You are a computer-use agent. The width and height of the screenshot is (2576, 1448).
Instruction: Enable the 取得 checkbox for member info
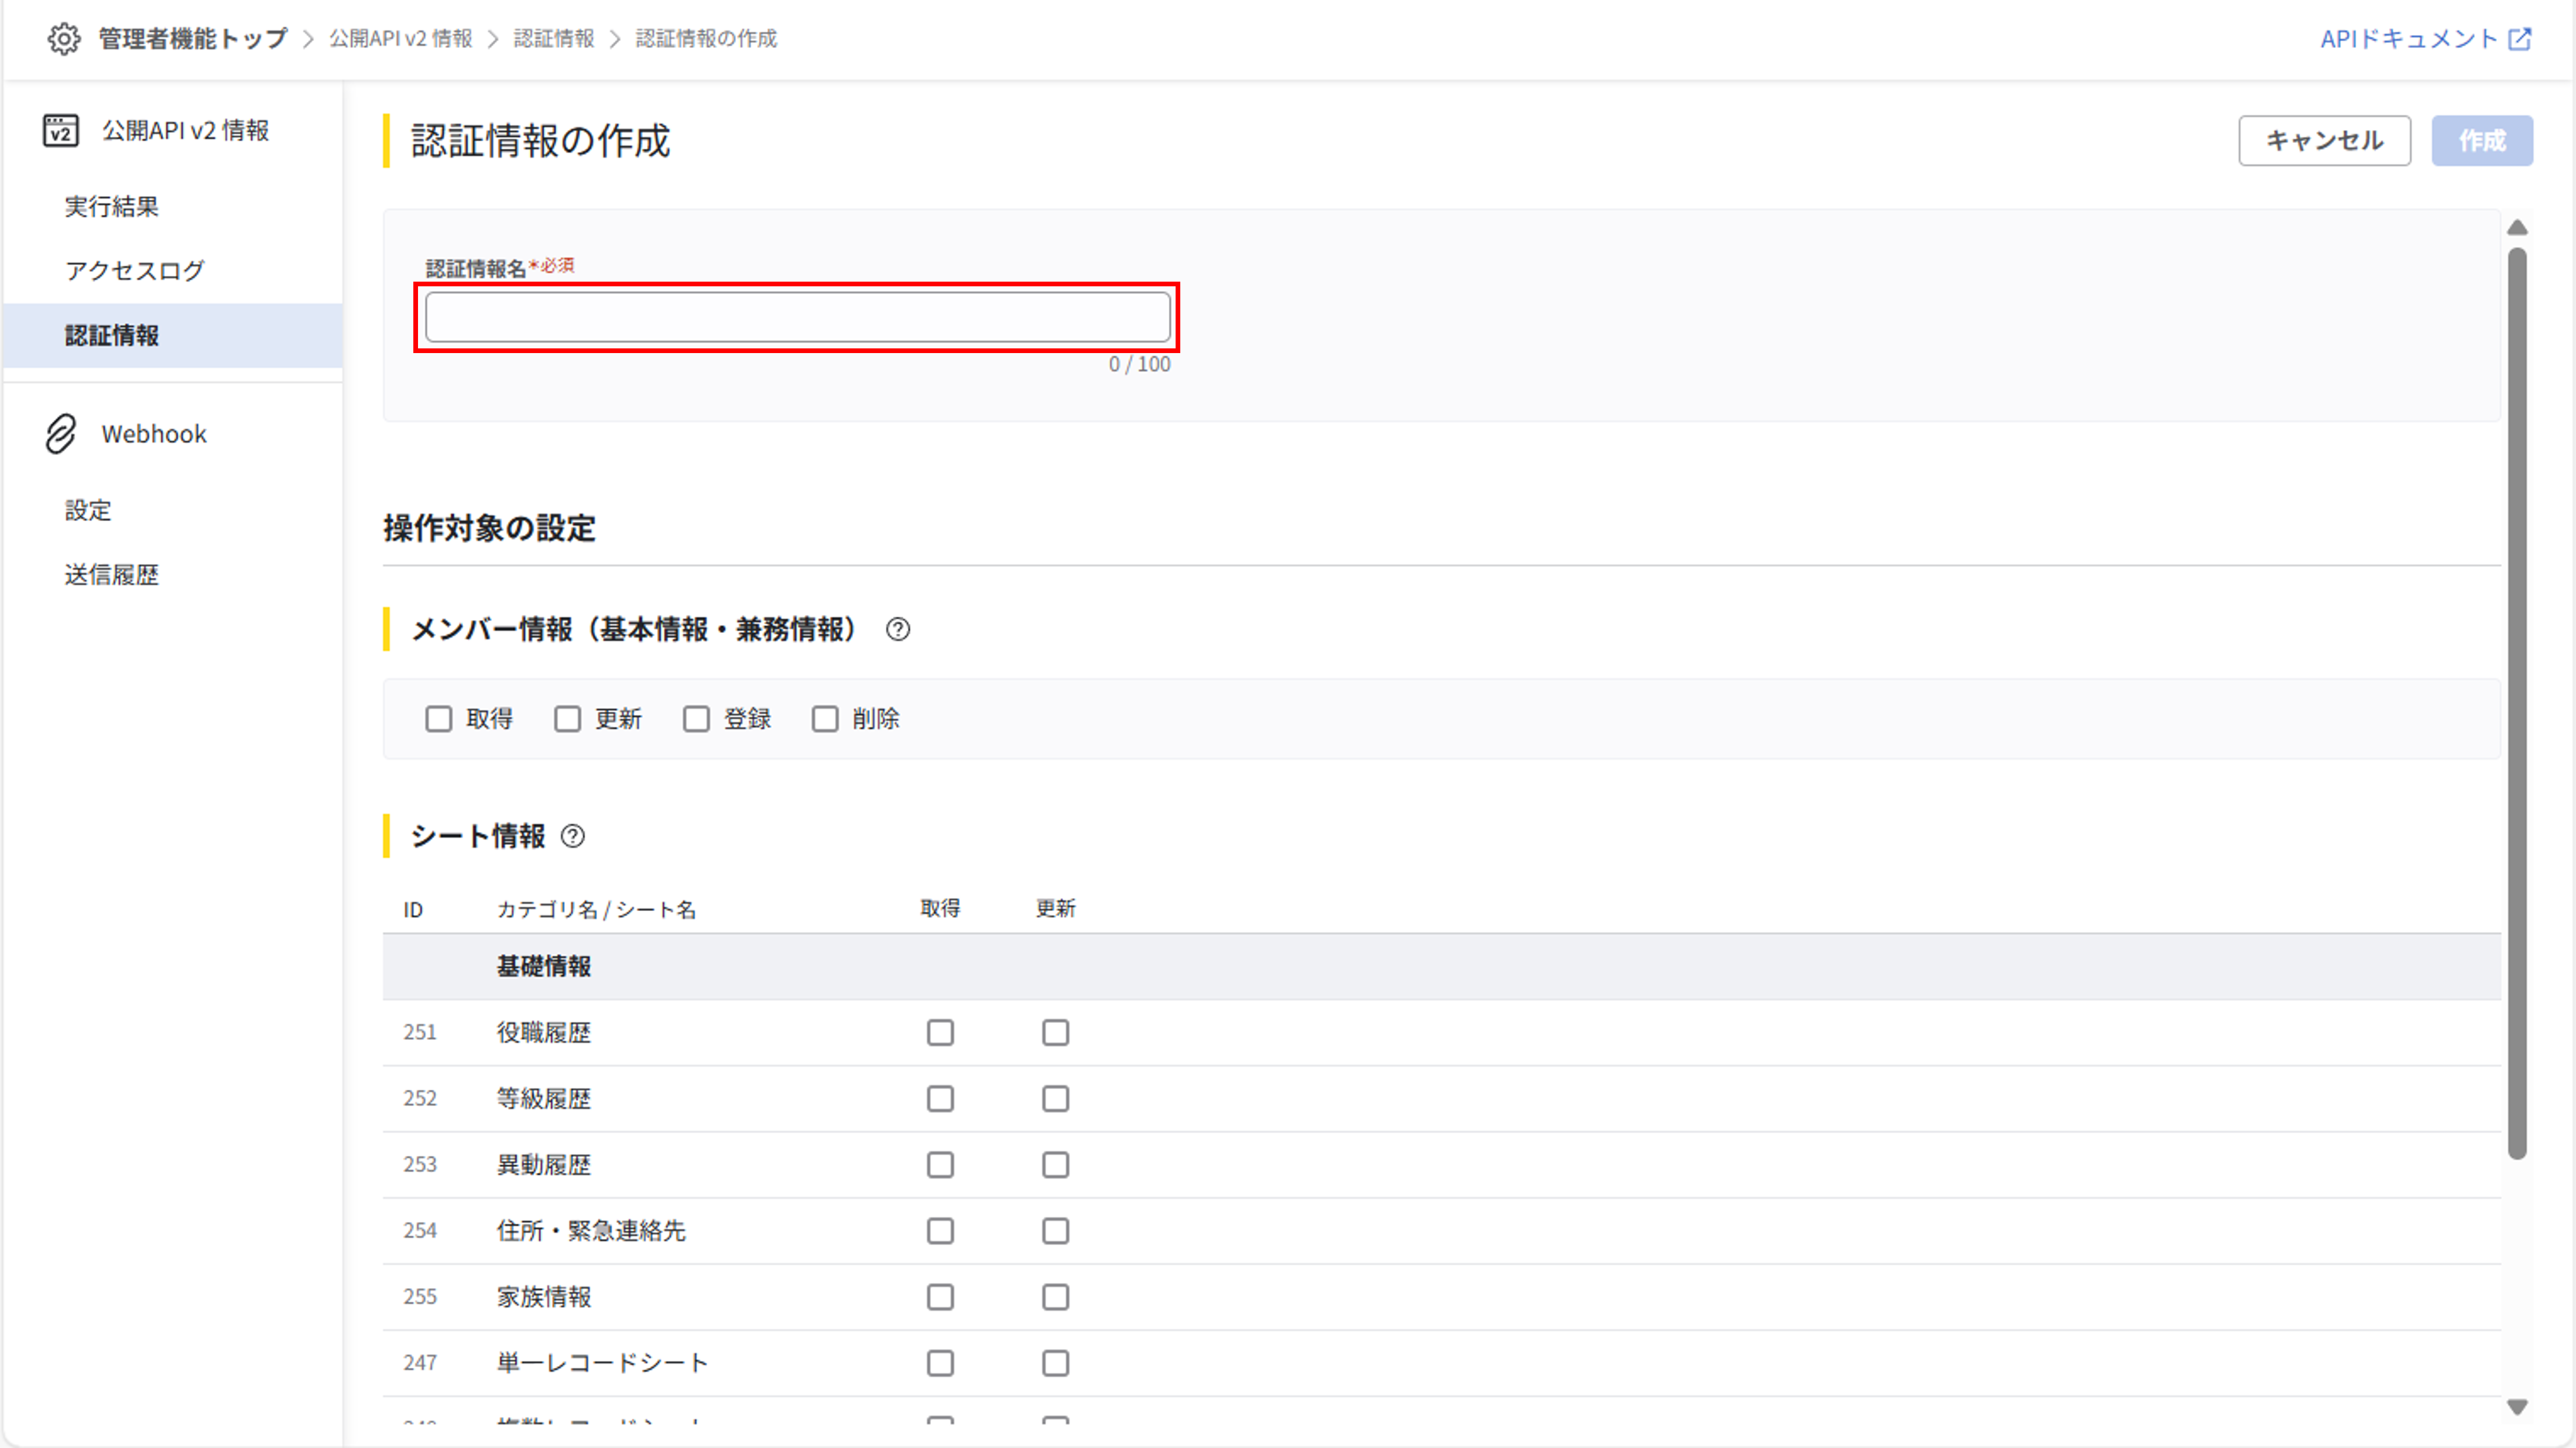tap(438, 719)
